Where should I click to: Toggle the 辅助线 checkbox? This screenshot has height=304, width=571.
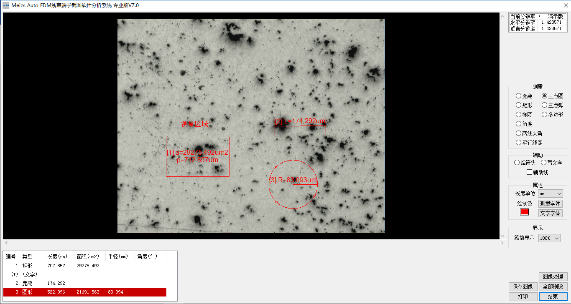pyautogui.click(x=530, y=172)
